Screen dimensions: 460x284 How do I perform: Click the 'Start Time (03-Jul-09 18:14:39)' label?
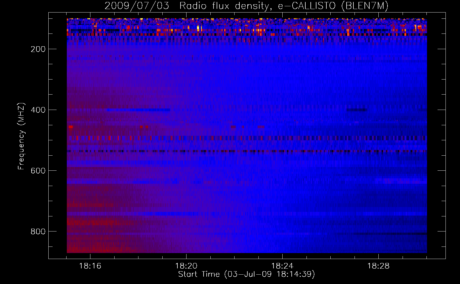(246, 274)
